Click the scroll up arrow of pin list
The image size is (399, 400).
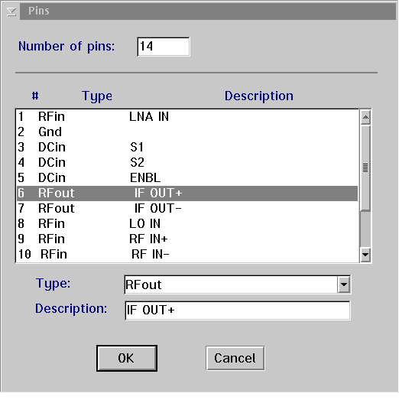[x=365, y=117]
